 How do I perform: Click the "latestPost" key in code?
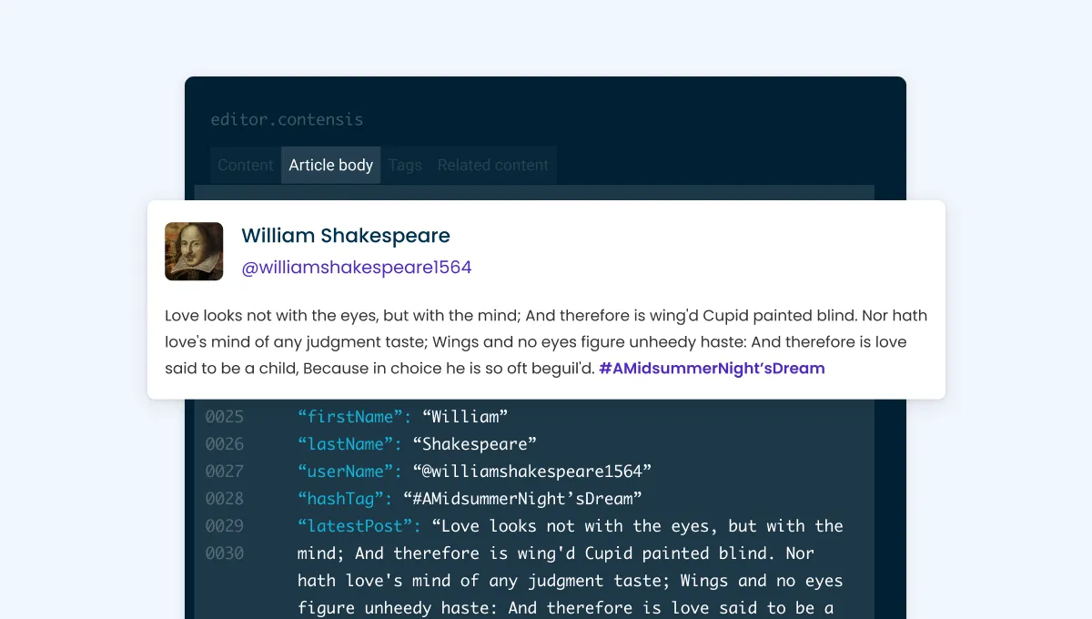coord(359,526)
